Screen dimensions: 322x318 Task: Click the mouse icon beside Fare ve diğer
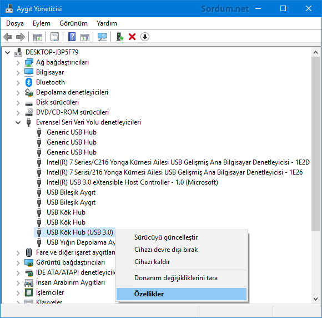point(29,252)
